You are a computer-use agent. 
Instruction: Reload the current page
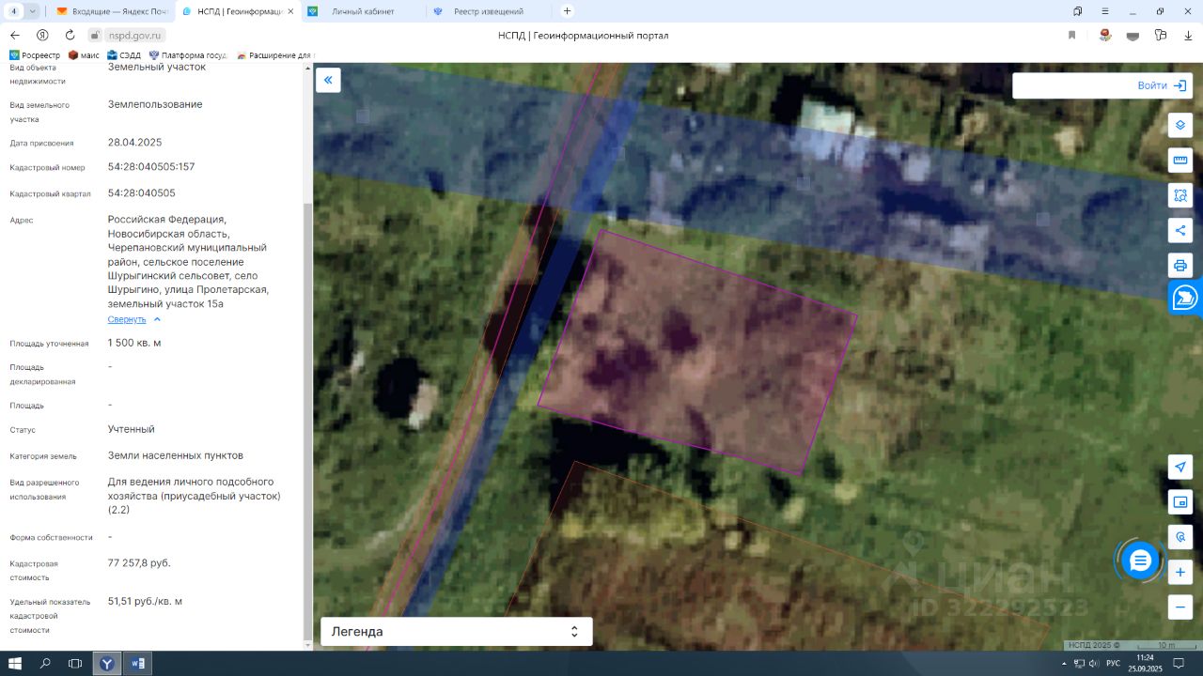tap(70, 35)
